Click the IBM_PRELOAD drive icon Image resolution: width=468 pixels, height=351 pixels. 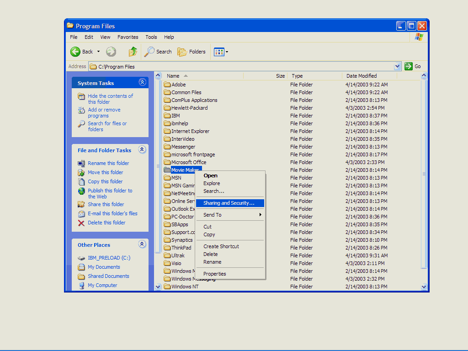click(x=81, y=258)
